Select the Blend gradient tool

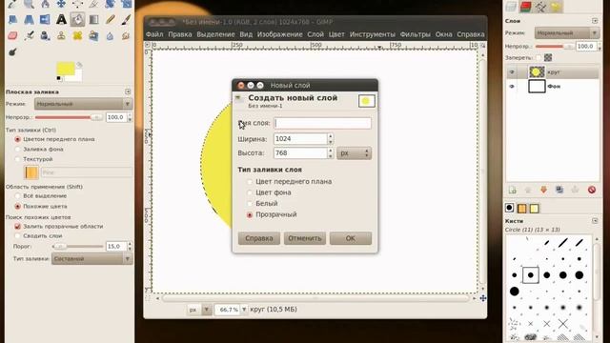[x=93, y=19]
